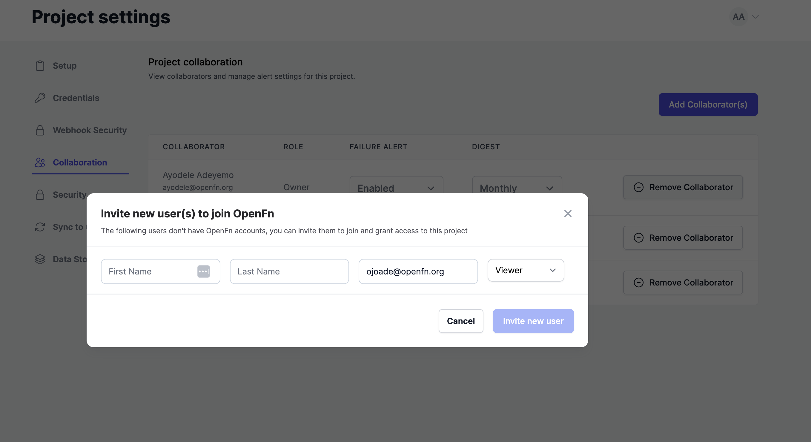Click the Cancel button in modal
The height and width of the screenshot is (442, 811).
point(460,321)
